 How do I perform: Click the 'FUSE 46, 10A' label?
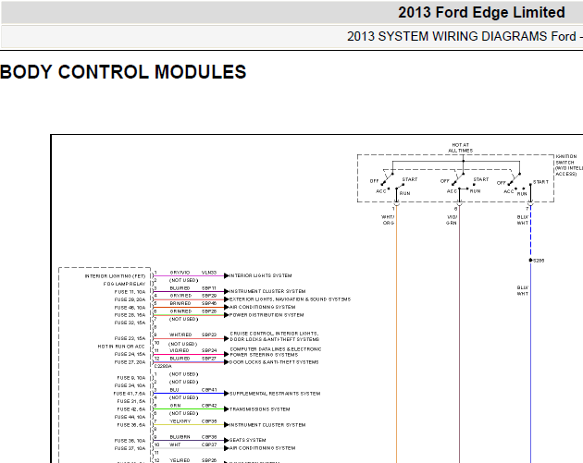130,308
